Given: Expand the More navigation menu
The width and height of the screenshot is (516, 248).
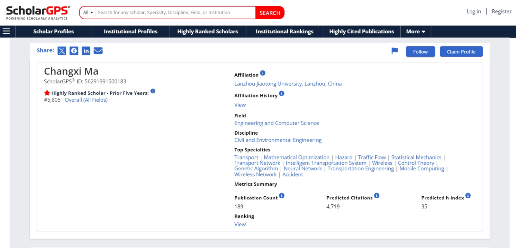Looking at the screenshot, I should click(x=415, y=31).
